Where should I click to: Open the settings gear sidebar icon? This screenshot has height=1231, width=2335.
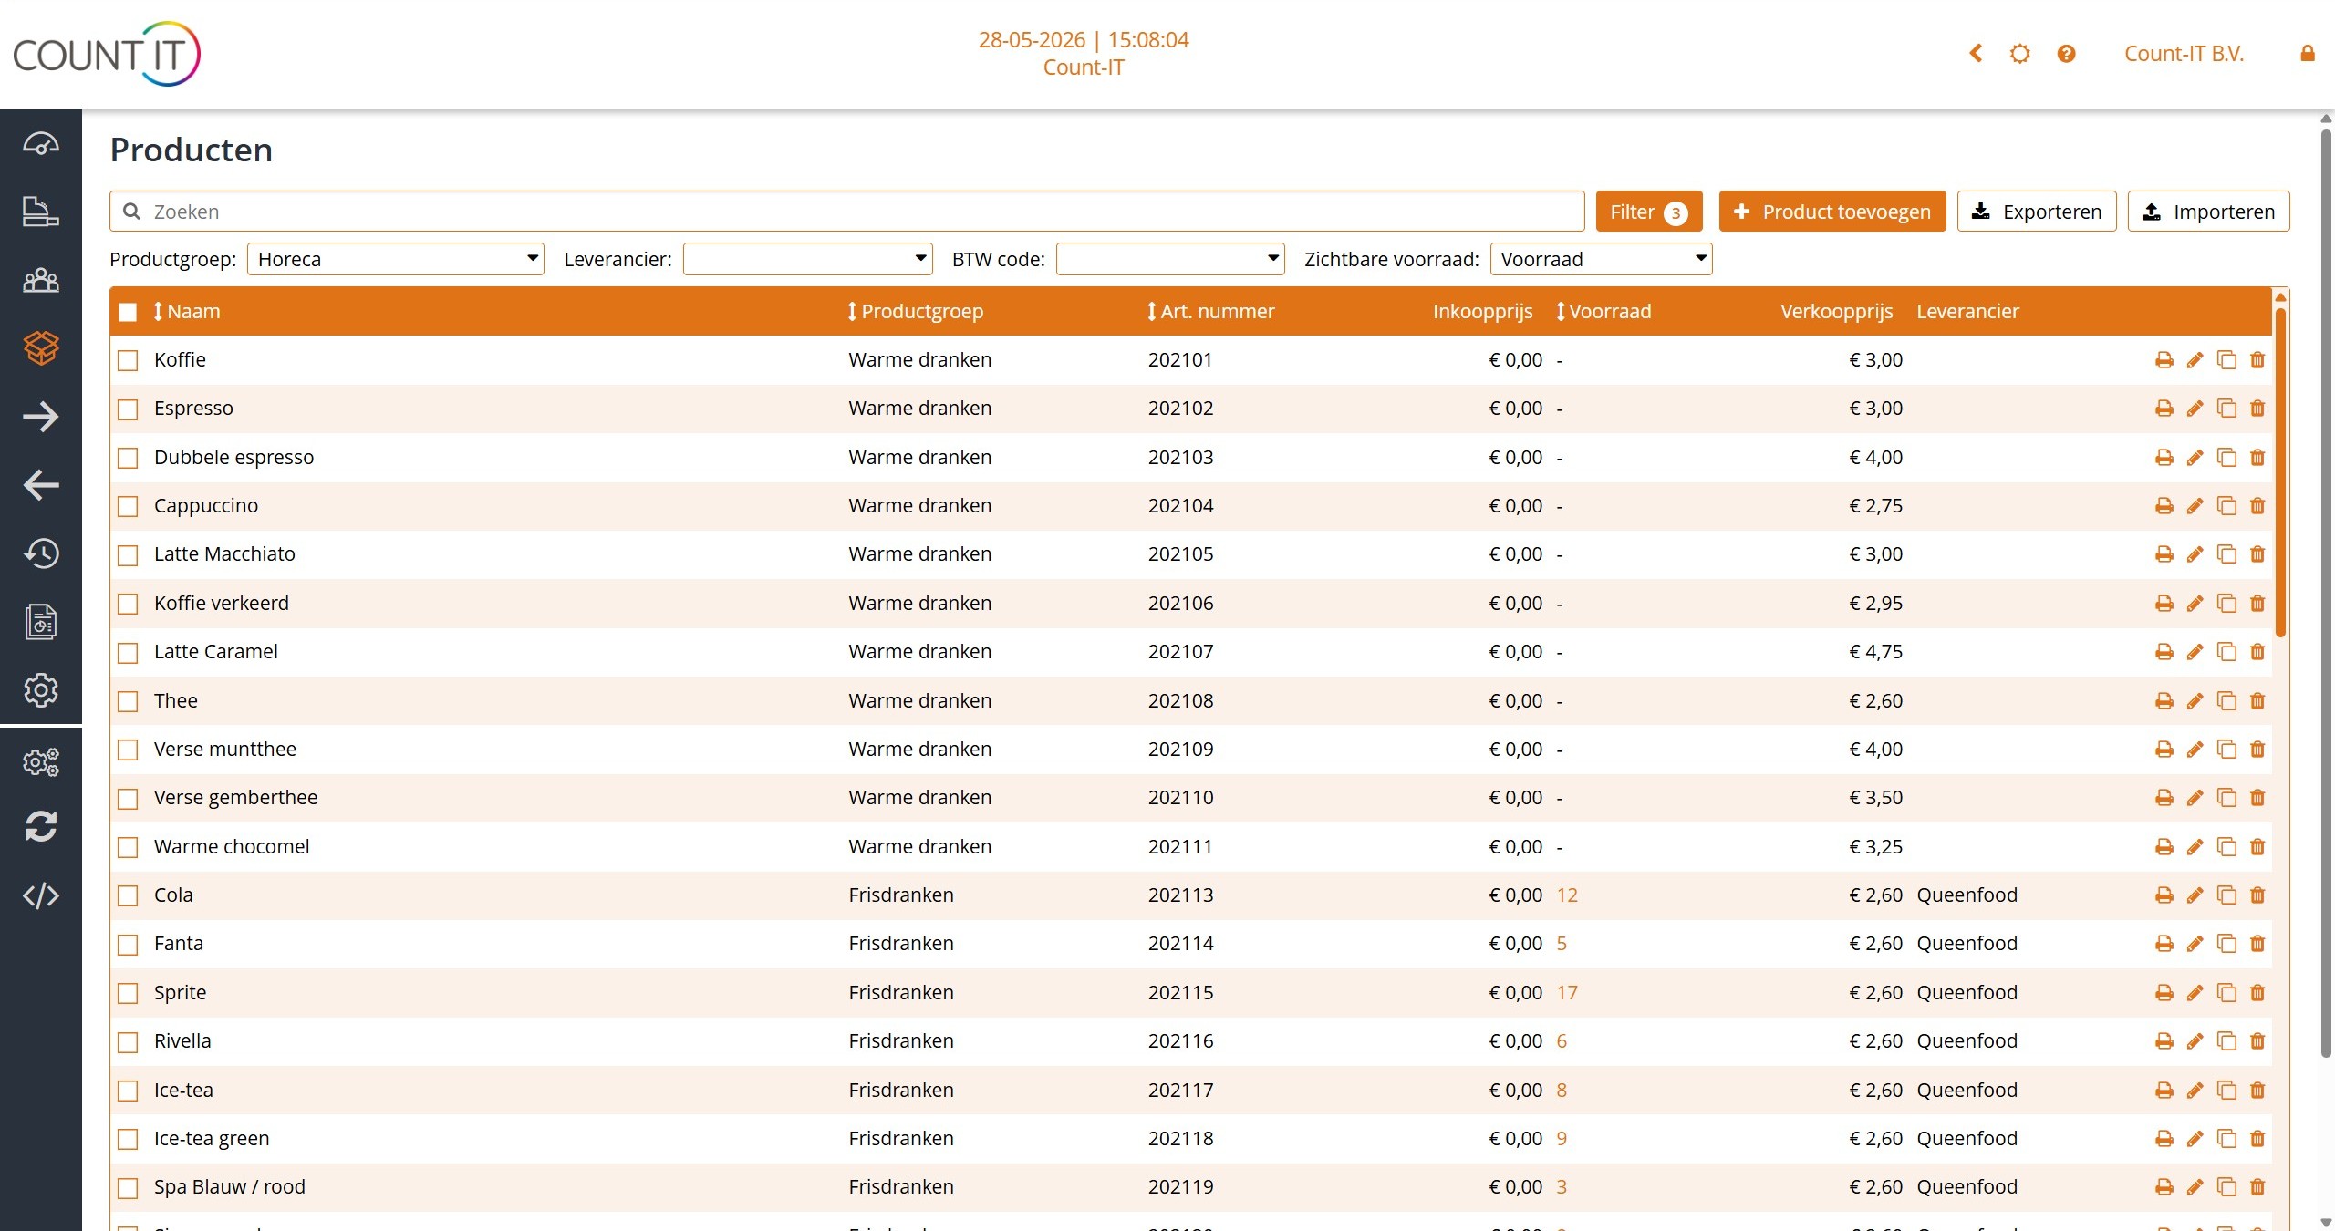click(x=41, y=690)
